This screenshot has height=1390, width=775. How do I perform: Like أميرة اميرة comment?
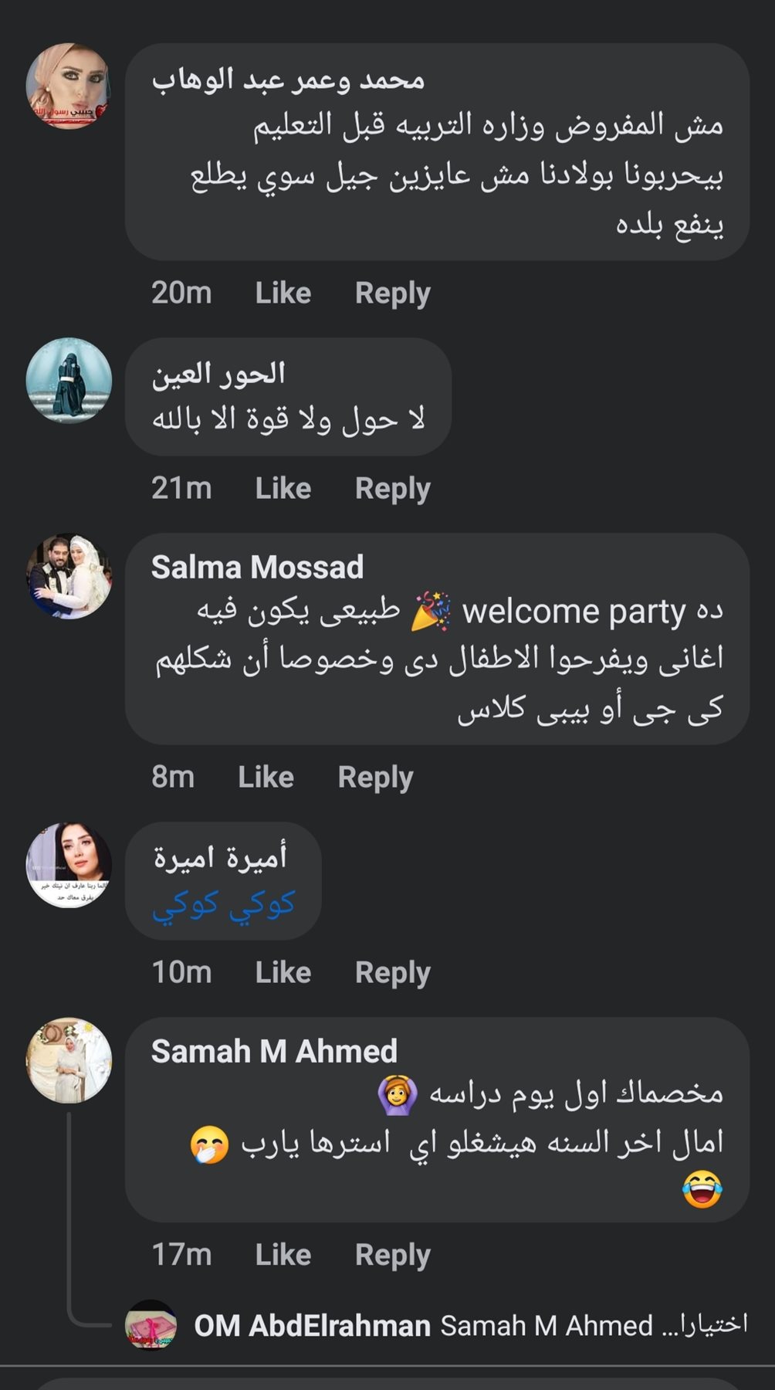[x=283, y=973]
